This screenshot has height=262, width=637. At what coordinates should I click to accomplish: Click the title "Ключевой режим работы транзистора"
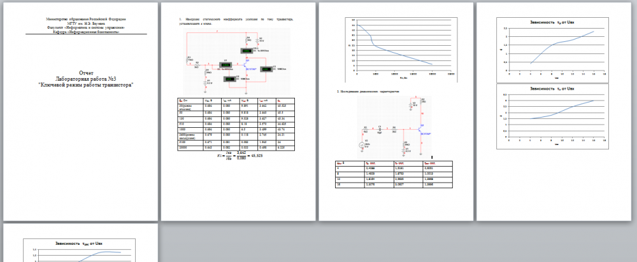[x=85, y=85]
